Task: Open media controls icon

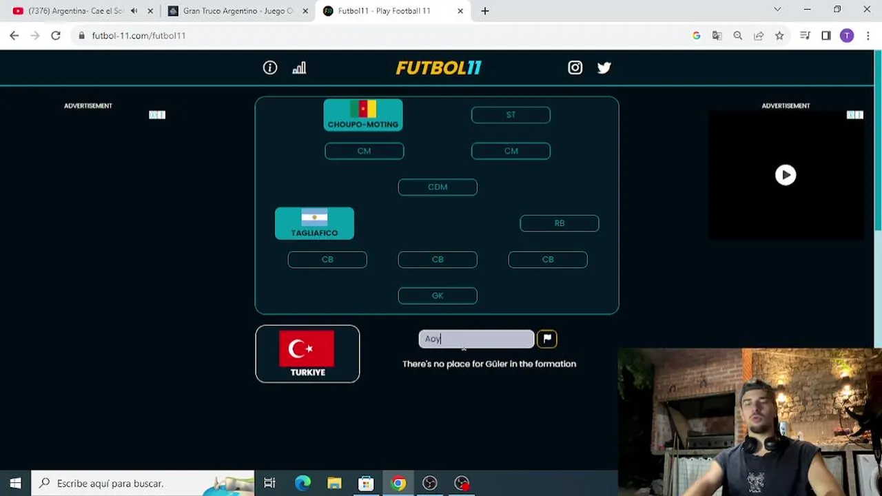Action: [x=805, y=36]
